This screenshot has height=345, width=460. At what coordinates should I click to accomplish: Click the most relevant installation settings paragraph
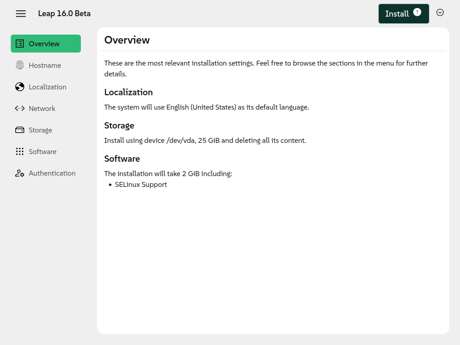pos(266,68)
